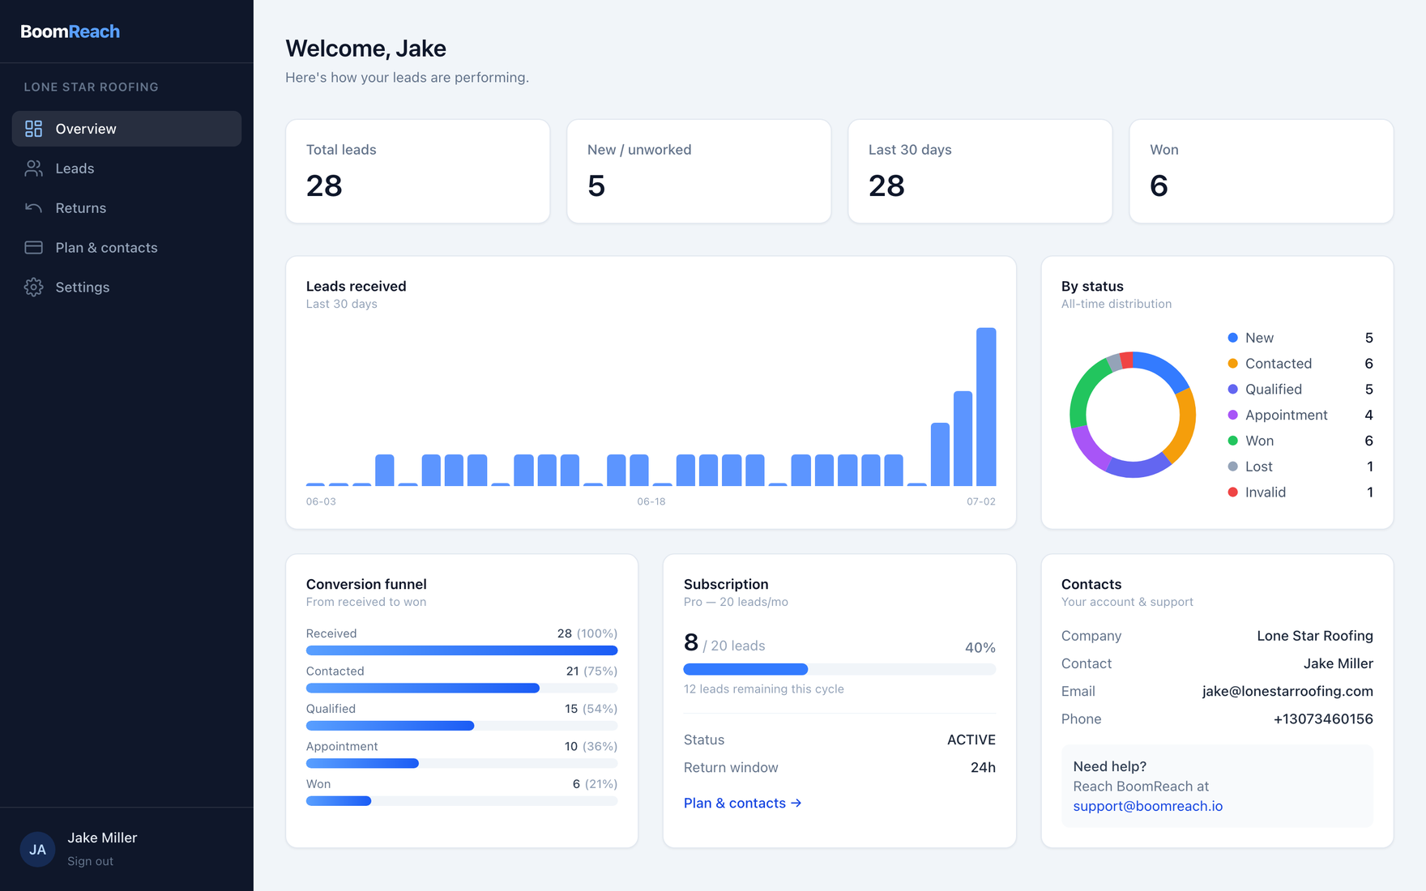Click the subscription usage progress bar

(x=839, y=669)
